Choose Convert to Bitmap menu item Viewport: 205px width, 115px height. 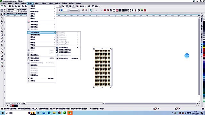coord(41,60)
